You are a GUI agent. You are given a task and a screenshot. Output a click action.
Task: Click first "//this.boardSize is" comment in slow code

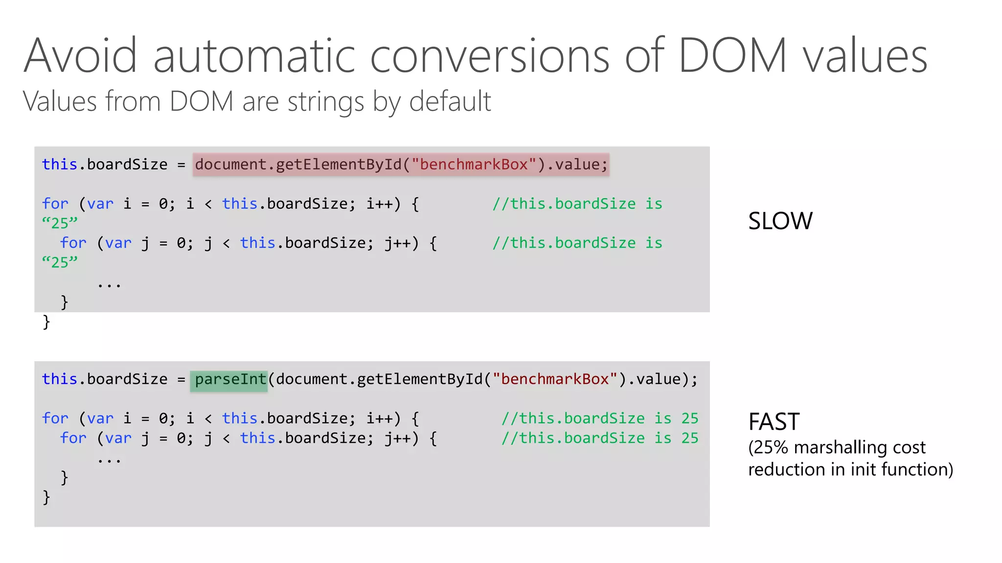pos(577,204)
